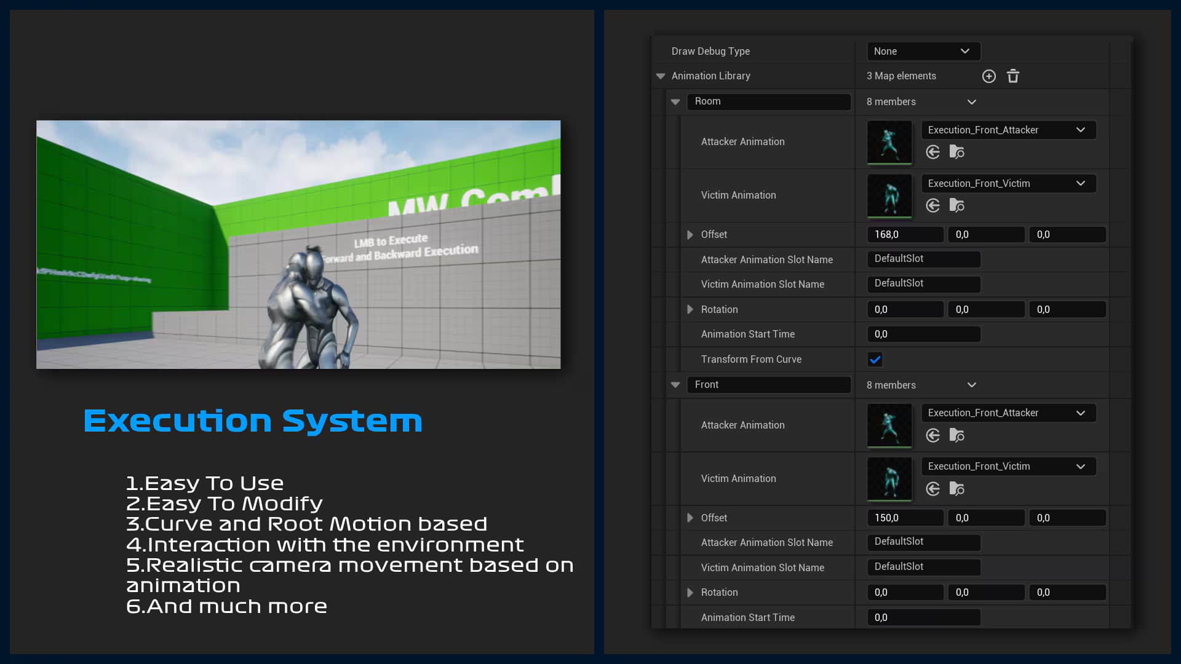Use selected asset for Room Victim Animation
Screen dimensions: 1181x664
pos(932,205)
